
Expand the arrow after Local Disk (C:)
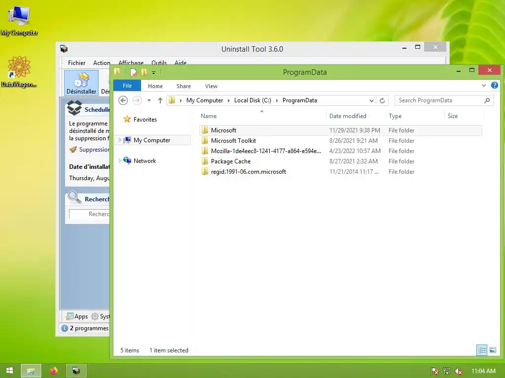pos(277,100)
